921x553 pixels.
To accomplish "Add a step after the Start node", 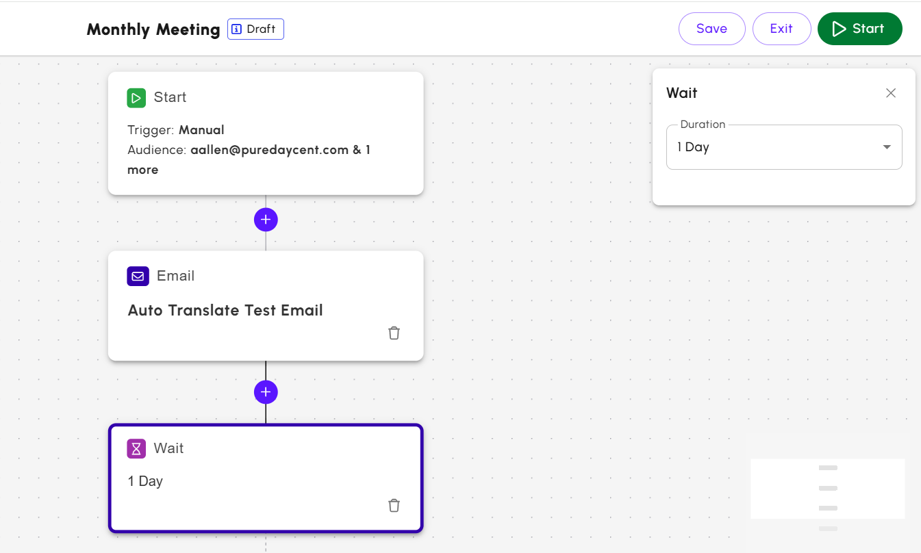I will 266,220.
